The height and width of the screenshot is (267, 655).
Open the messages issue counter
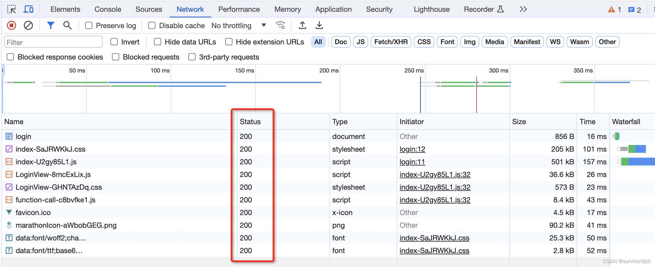(634, 10)
